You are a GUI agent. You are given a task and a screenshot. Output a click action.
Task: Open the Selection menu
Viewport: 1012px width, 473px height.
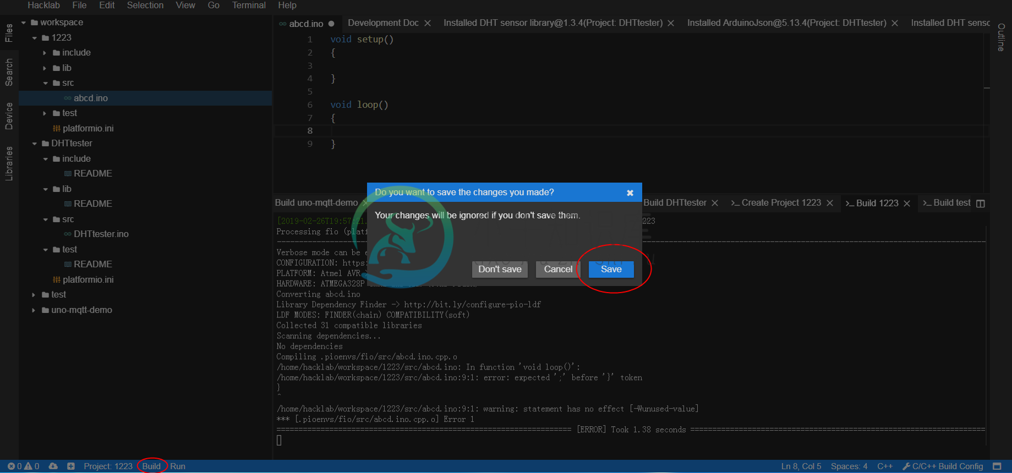tap(145, 5)
